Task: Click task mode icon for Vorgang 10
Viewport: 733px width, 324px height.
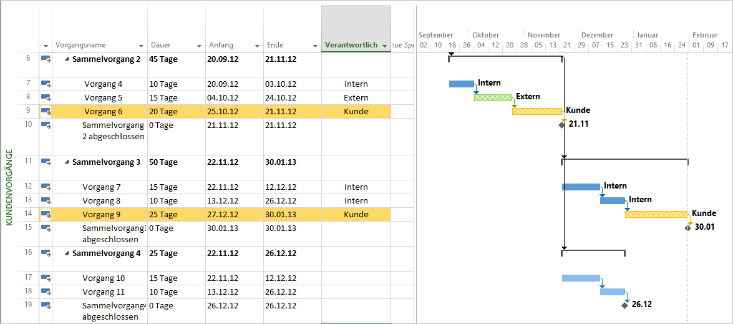Action: click(x=46, y=278)
